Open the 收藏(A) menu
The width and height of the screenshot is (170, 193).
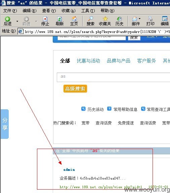(69, 11)
